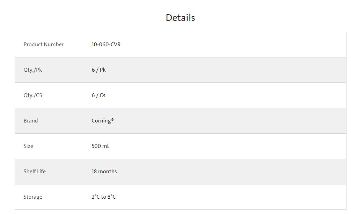Click product number 10-060-CVR
351x214 pixels.
coord(106,44)
